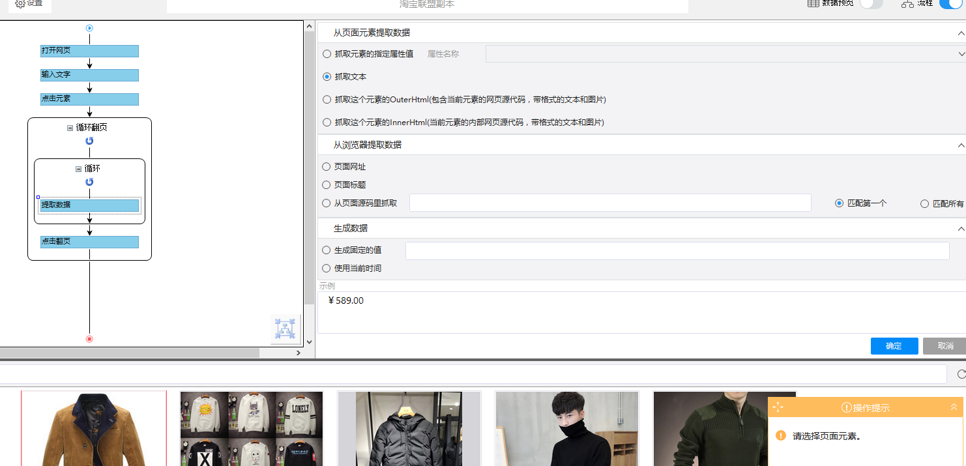
Task: Collapse the 从页面元素提取数据 section
Action: (961, 32)
